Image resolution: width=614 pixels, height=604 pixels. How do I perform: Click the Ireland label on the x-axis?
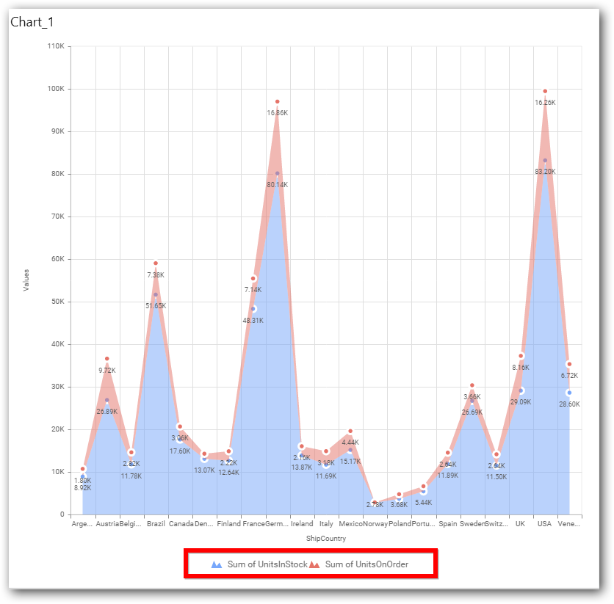302,524
